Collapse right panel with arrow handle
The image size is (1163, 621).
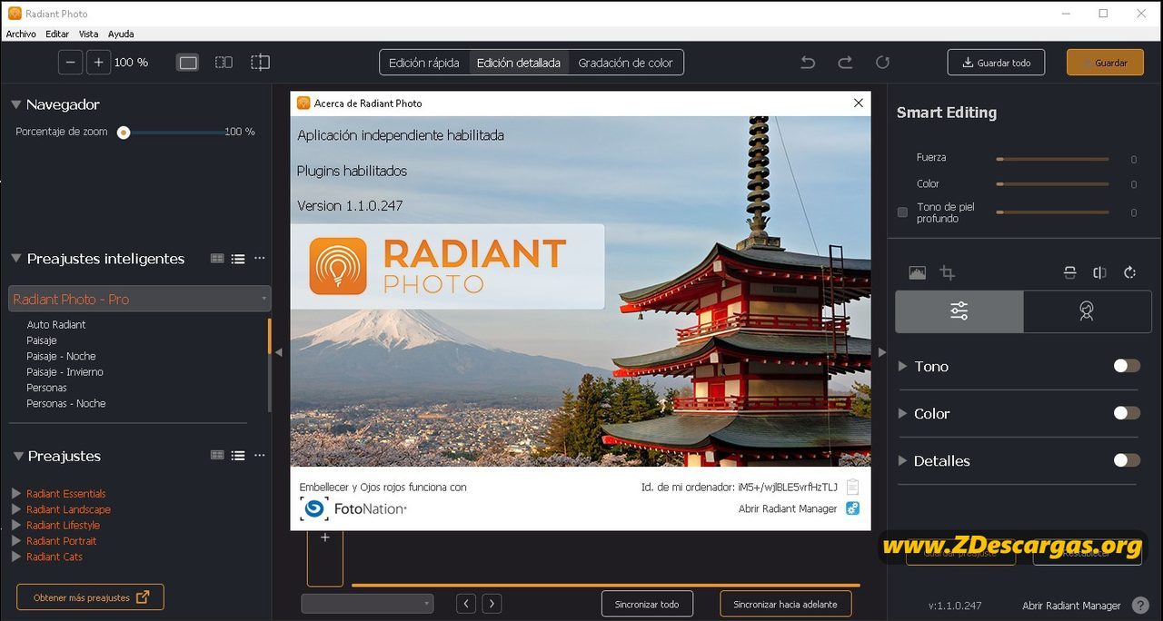click(x=880, y=352)
